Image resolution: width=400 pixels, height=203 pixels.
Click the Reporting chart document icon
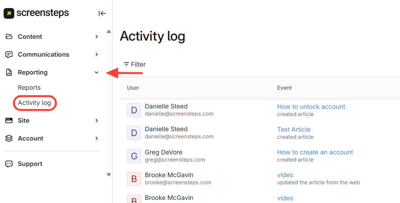[9, 72]
